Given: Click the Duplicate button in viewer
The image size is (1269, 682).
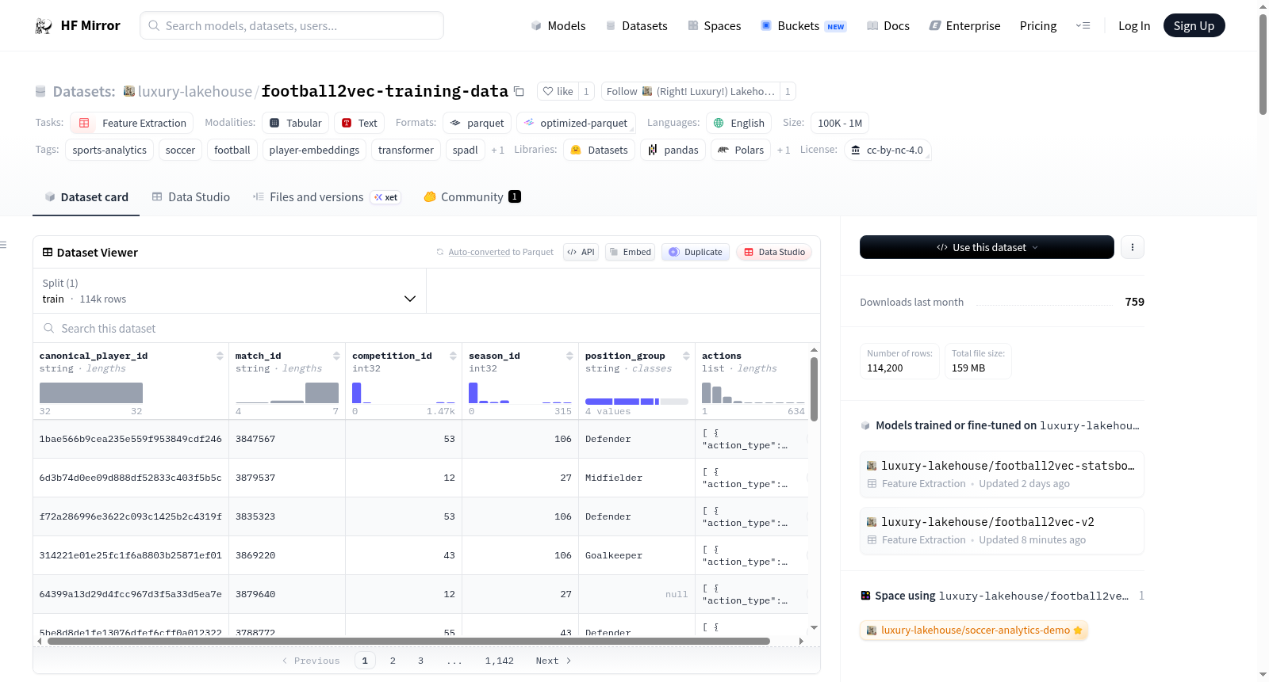Looking at the screenshot, I should [x=696, y=252].
